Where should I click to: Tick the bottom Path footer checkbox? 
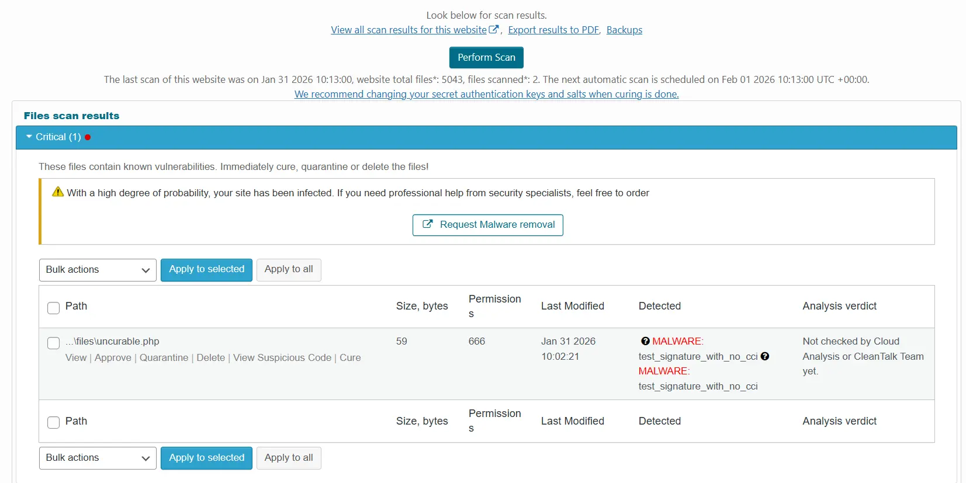pos(53,422)
